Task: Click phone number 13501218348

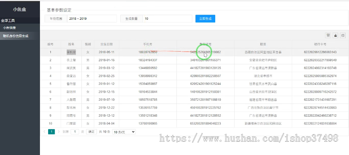Action: 148,115
